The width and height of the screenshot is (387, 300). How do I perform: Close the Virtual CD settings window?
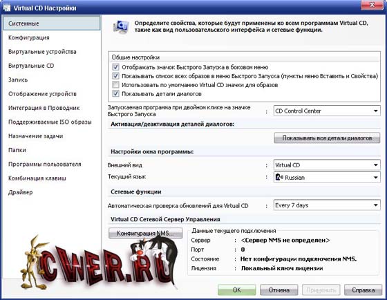click(x=372, y=5)
